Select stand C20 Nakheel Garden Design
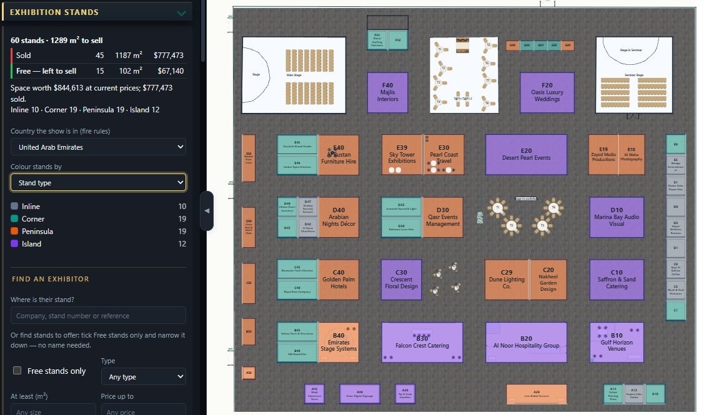This screenshot has height=415, width=704. click(x=548, y=280)
